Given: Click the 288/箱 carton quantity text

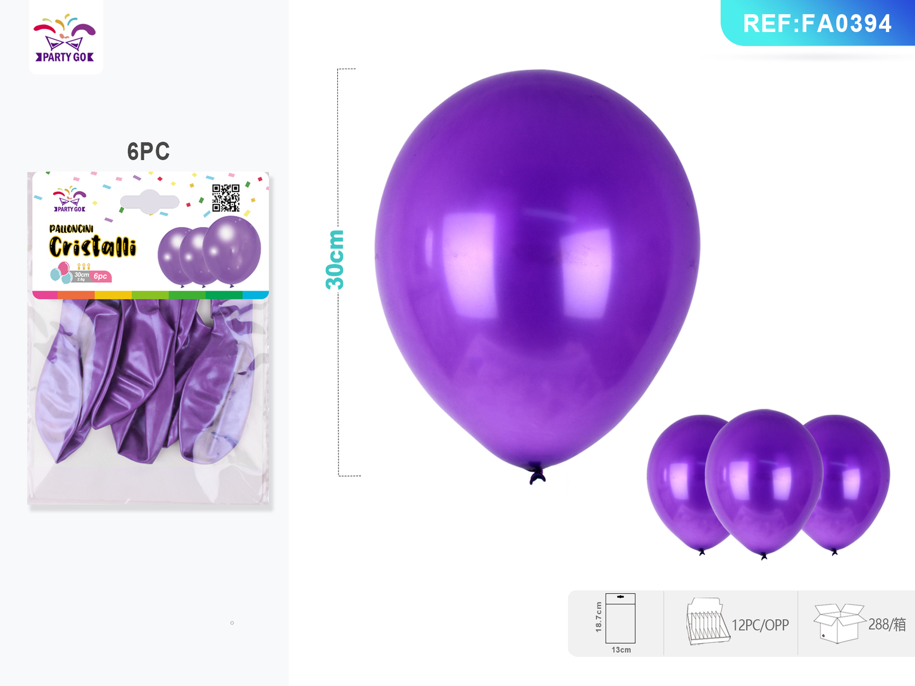Looking at the screenshot, I should click(887, 624).
